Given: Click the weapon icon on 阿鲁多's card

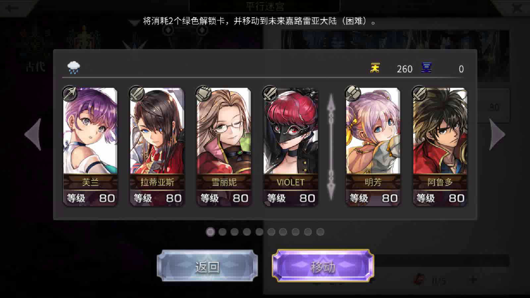Looking at the screenshot, I should (x=419, y=94).
